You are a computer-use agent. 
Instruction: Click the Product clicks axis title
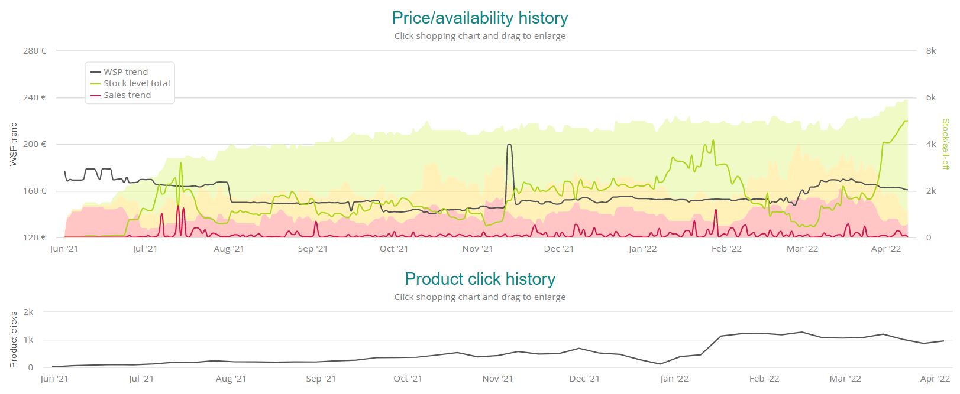tap(14, 339)
